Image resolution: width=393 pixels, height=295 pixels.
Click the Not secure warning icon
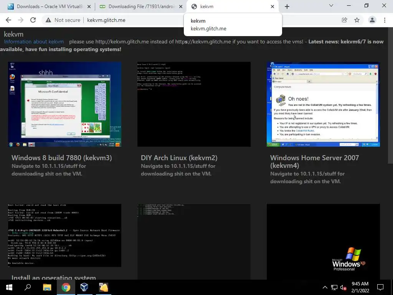[48, 20]
